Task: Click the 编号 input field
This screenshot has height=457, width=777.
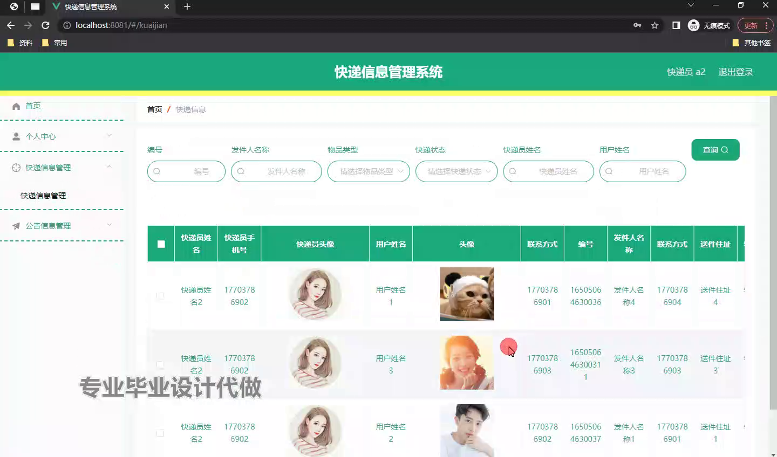Action: [186, 171]
